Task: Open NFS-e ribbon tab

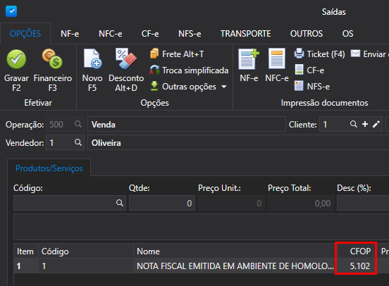Action: click(x=190, y=34)
